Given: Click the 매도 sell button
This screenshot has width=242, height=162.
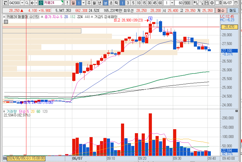Looking at the screenshot, I should click(233, 10).
